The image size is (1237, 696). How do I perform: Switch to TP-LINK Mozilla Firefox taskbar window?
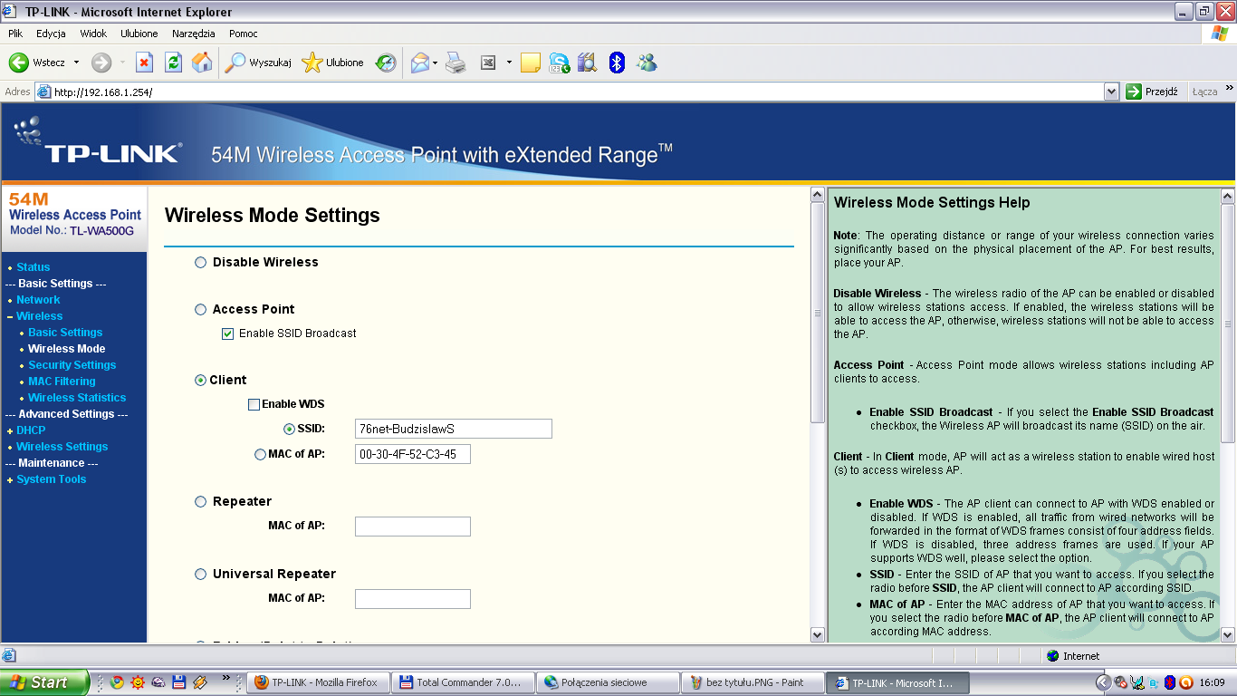(x=318, y=682)
